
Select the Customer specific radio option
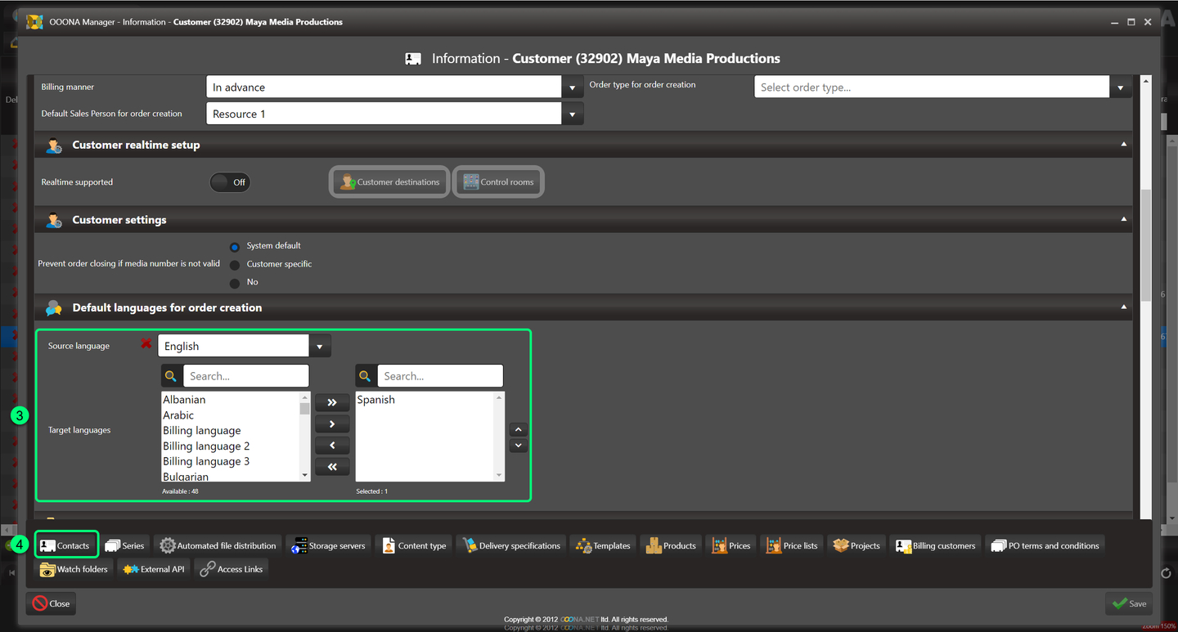point(235,265)
